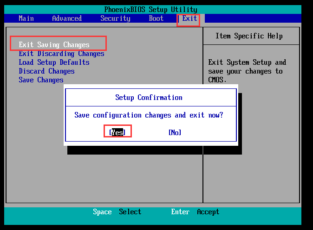Select the Exit tab
The image size is (313, 230).
(189, 19)
